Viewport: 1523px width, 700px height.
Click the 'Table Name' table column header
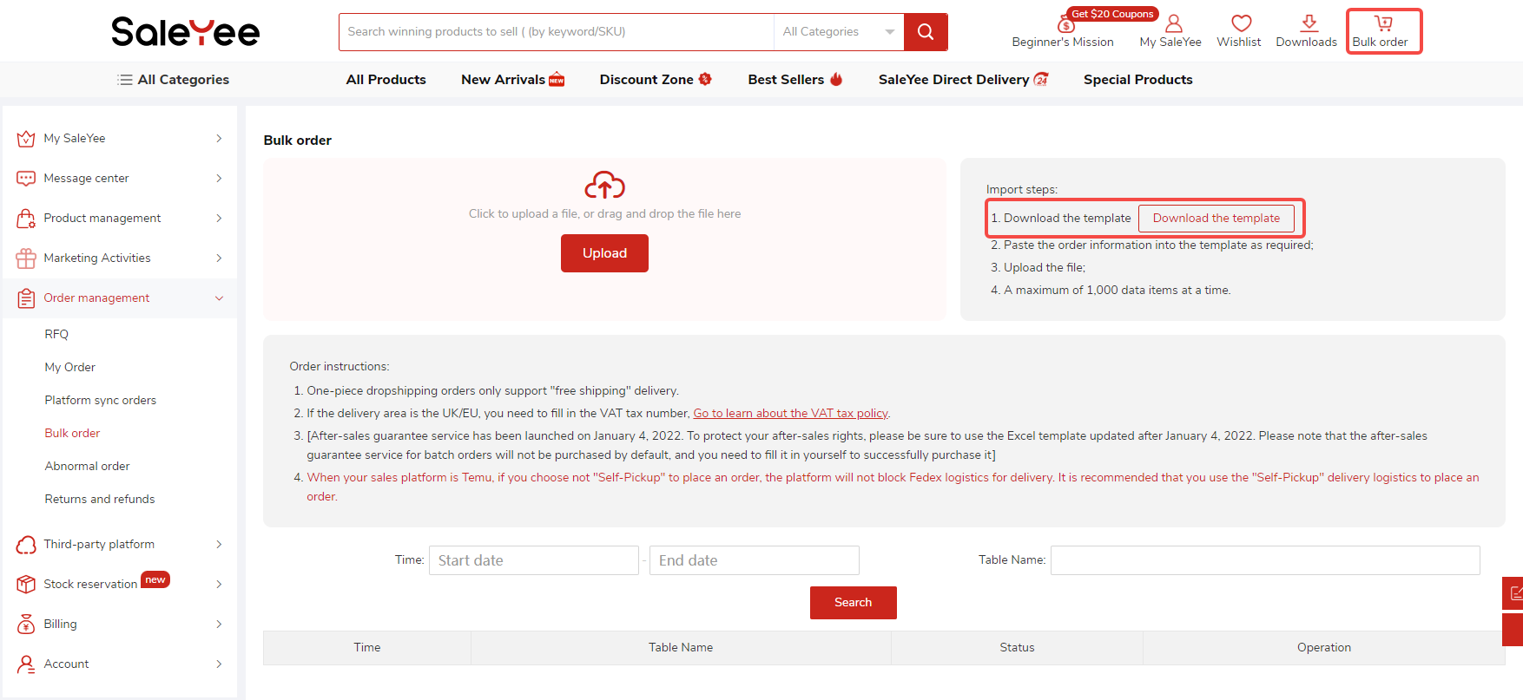(681, 648)
